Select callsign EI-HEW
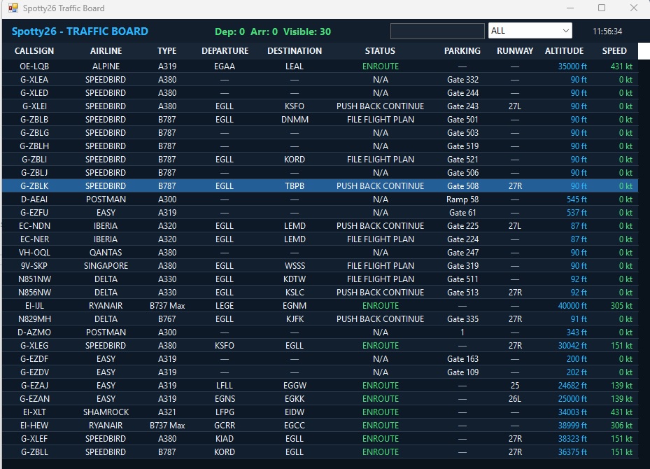Viewport: 650px width, 469px height. pyautogui.click(x=34, y=425)
